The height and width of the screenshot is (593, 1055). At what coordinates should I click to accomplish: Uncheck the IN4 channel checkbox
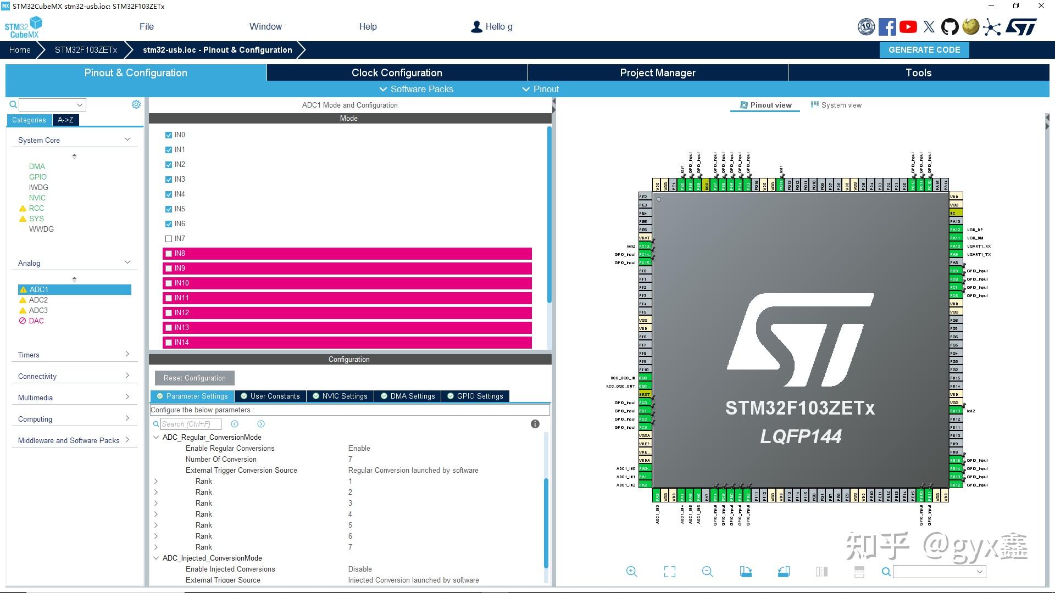point(169,194)
